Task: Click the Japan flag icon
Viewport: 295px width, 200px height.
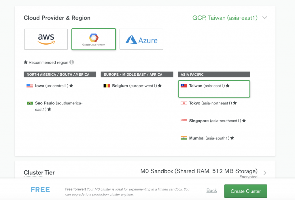Action: [184, 103]
